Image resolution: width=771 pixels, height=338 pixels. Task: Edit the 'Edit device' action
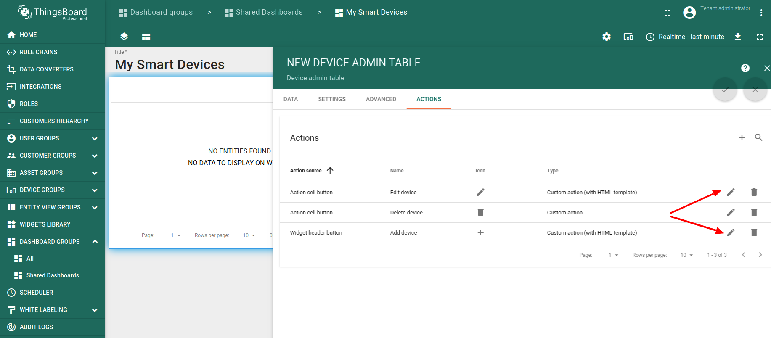[x=731, y=192]
